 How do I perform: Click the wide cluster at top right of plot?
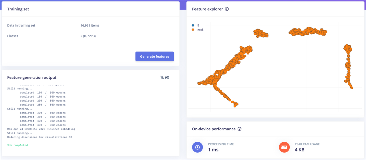click(x=308, y=31)
